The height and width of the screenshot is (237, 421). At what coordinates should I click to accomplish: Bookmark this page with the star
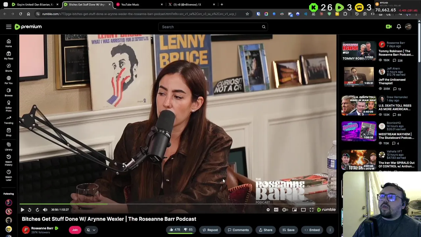pyautogui.click(x=247, y=14)
